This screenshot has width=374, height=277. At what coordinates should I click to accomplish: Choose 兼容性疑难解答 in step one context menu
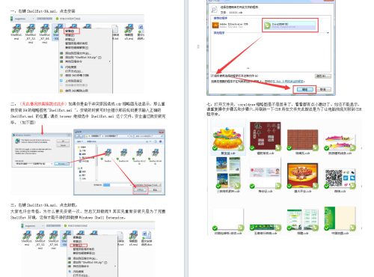77,47
